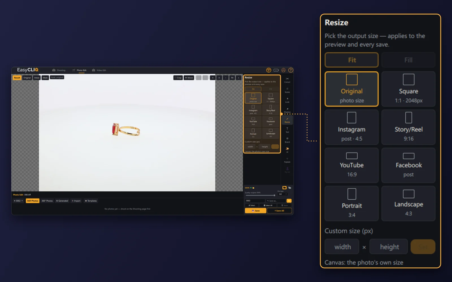
Task: Click the battery status icon in header
Action: (x=276, y=70)
